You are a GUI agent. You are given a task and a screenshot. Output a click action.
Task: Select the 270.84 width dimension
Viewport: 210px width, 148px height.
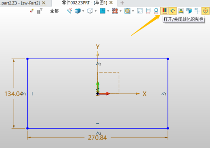[x=97, y=138]
